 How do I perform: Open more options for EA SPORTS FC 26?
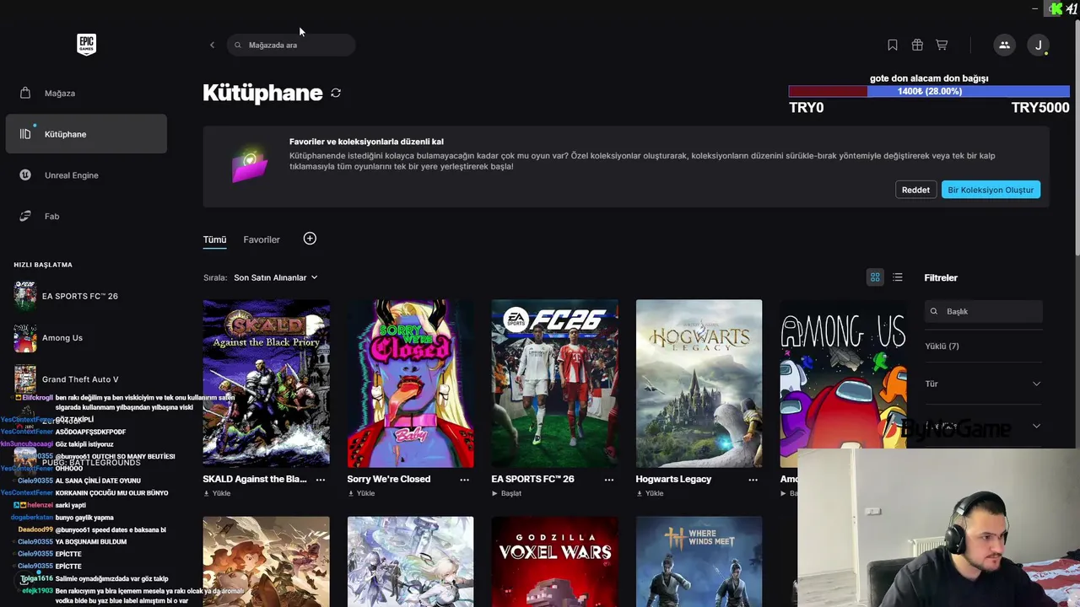point(609,479)
